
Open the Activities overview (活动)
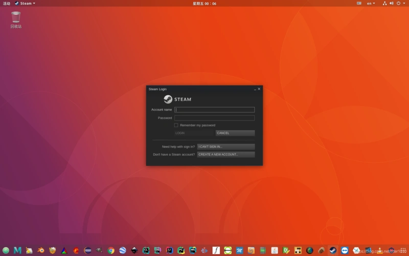pyautogui.click(x=7, y=4)
